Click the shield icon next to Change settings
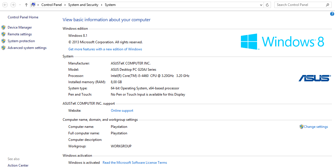The image size is (335, 168). [x=302, y=127]
